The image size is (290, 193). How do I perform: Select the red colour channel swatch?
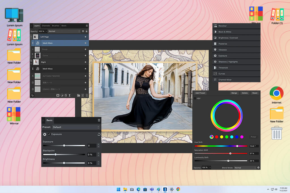[217, 137]
